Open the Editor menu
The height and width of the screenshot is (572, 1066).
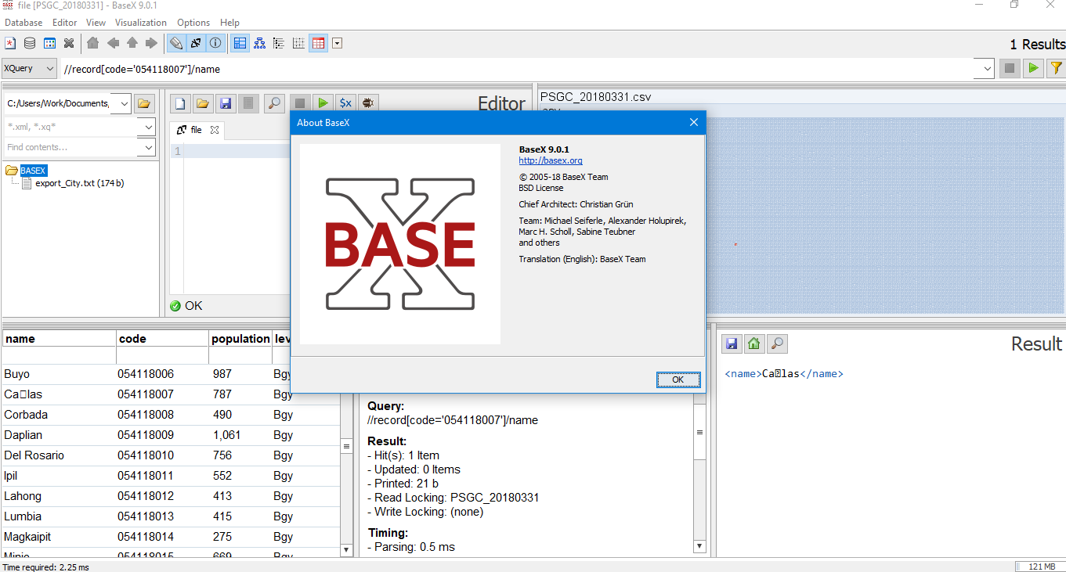(65, 23)
